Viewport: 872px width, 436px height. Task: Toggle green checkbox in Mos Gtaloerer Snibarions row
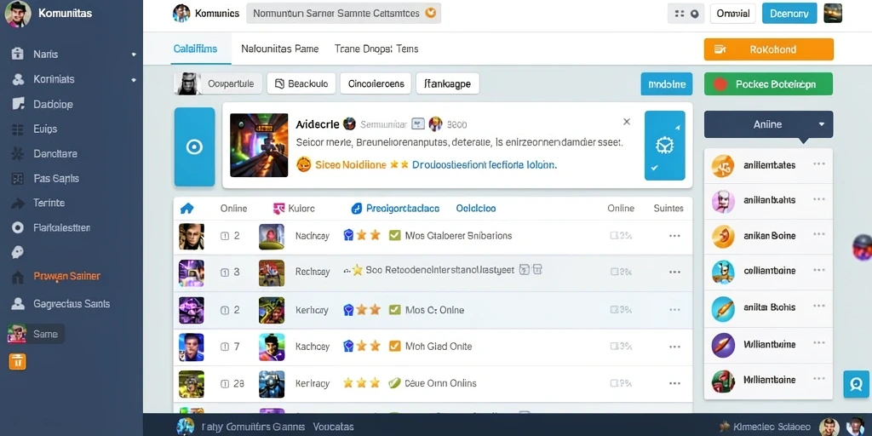click(x=395, y=235)
